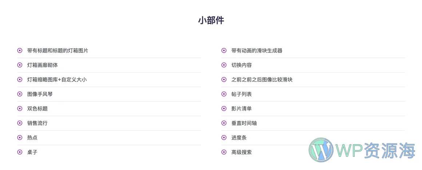Click the bullet icon beside 热点
This screenshot has height=170, width=422.
pos(20,138)
